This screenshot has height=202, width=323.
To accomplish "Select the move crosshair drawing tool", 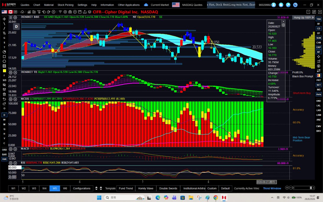I will (x=4, y=19).
